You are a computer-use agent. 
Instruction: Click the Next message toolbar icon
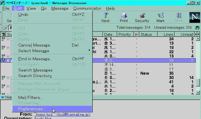click(105, 17)
